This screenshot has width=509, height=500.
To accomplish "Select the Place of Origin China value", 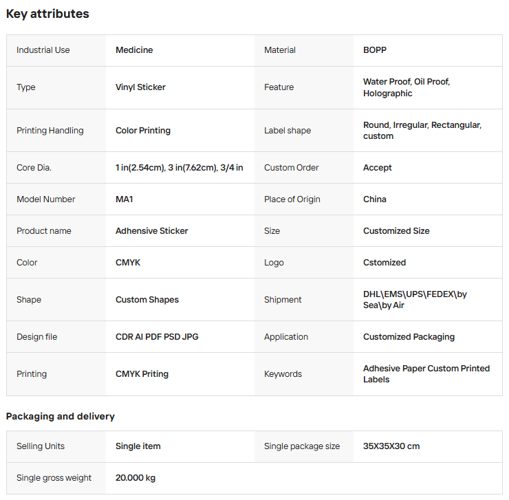I will click(x=375, y=199).
